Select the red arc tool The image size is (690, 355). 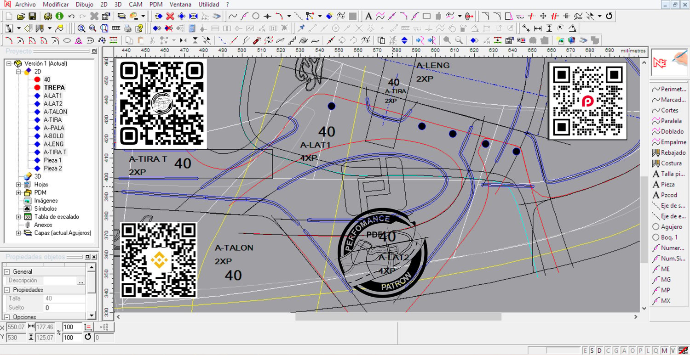(279, 16)
